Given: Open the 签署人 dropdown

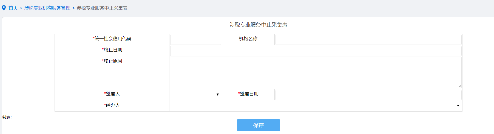Looking at the screenshot, I should pos(195,95).
